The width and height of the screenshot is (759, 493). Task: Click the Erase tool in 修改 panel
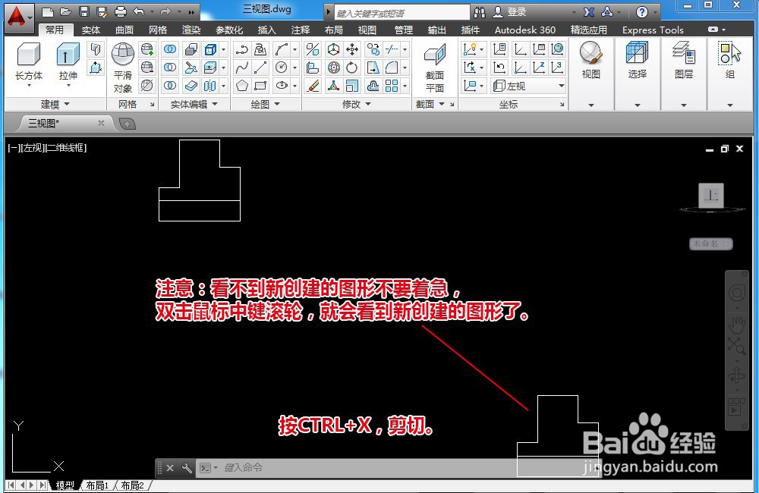[313, 86]
